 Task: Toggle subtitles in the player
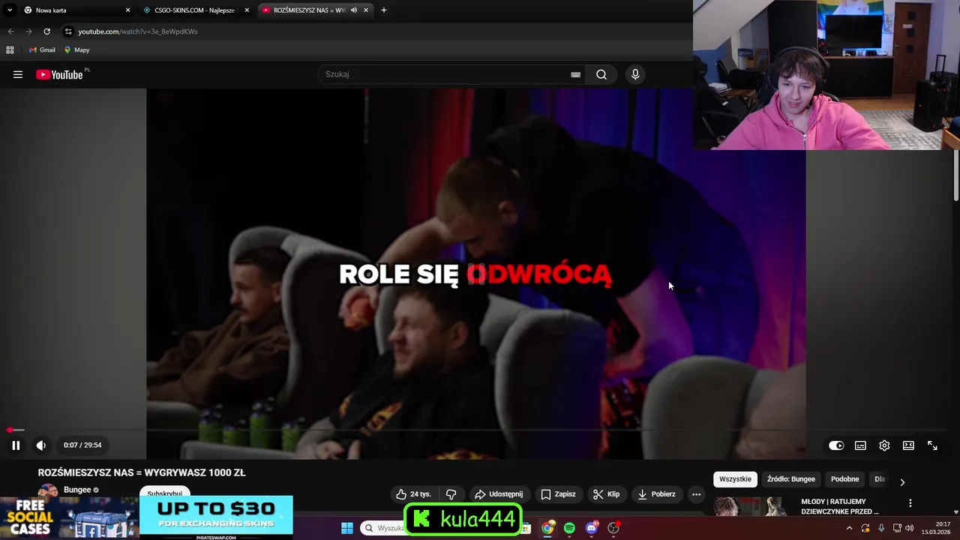point(860,445)
